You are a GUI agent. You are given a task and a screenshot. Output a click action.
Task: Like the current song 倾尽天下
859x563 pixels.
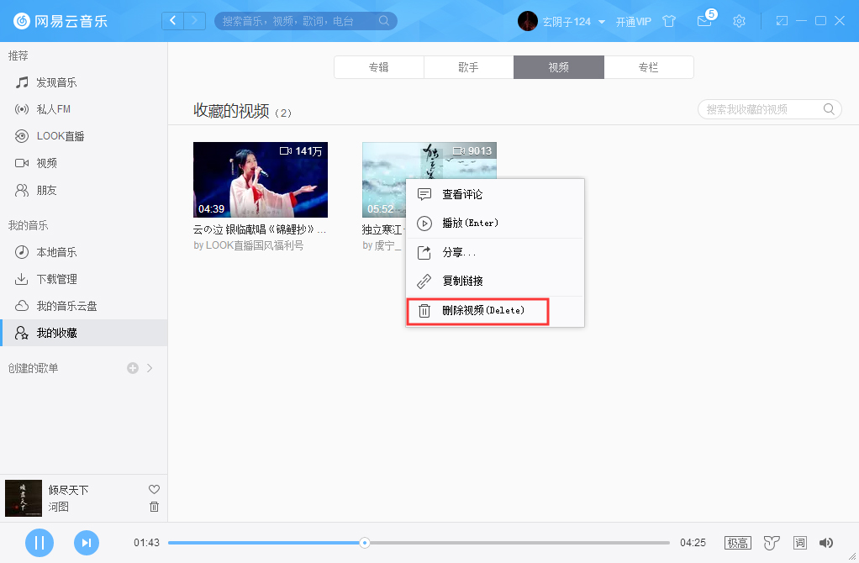153,488
